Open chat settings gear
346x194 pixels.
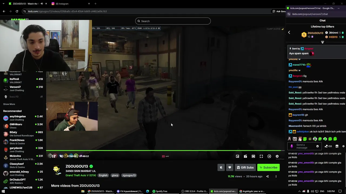click(343, 146)
